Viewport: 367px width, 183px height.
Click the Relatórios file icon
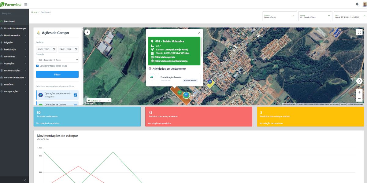2,85
